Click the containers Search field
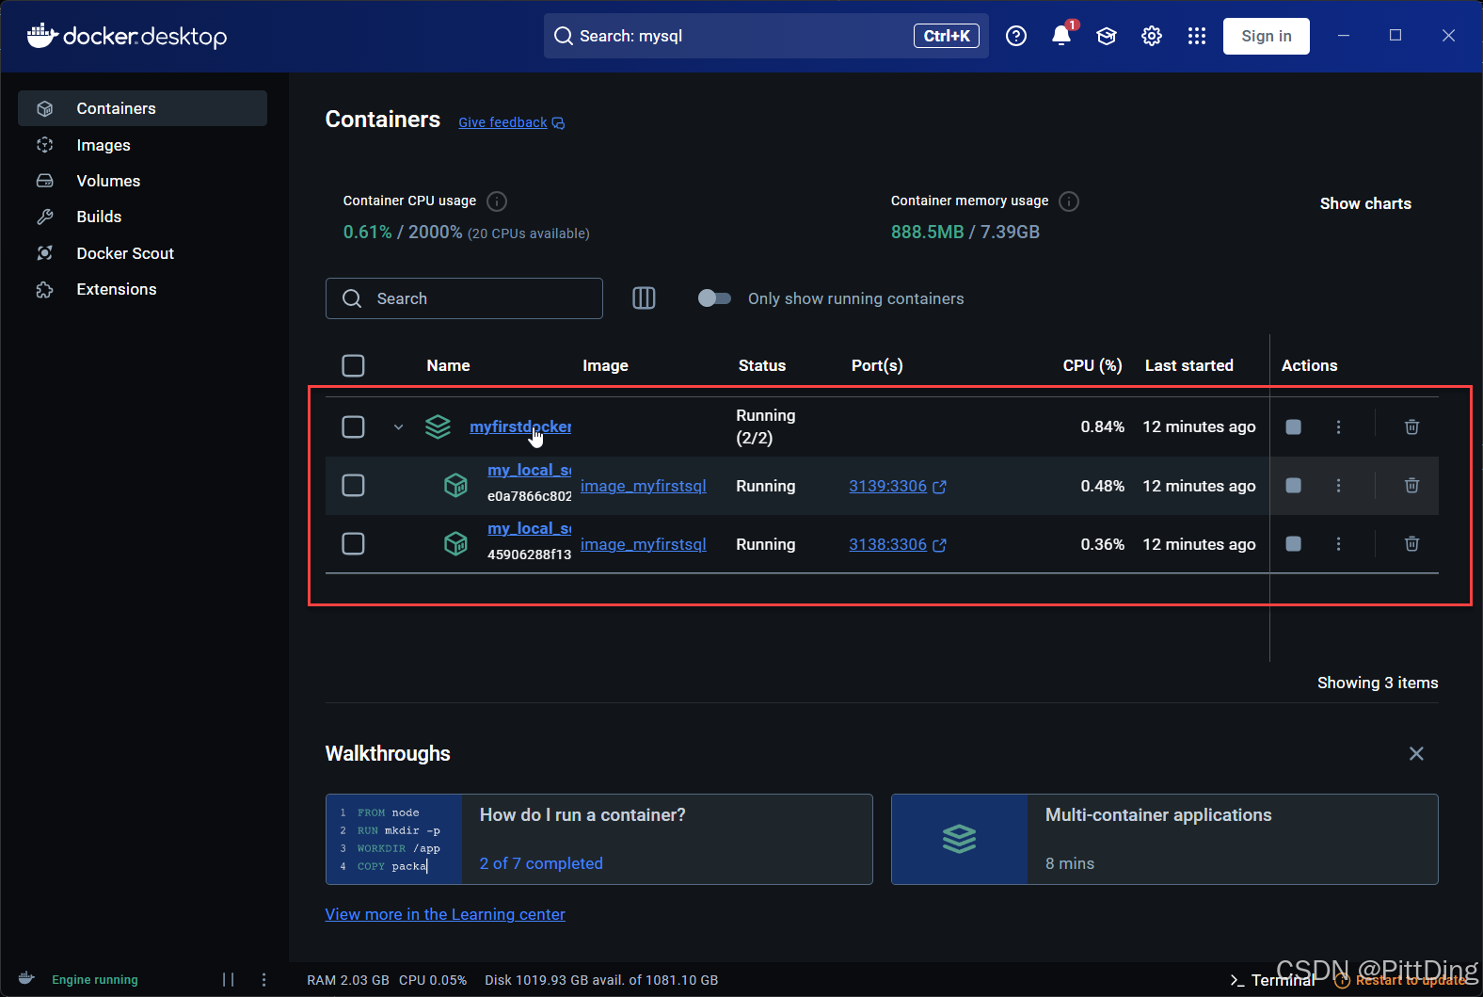Image resolution: width=1483 pixels, height=997 pixels. point(464,298)
